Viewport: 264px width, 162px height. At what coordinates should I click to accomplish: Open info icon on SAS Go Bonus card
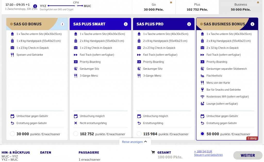tap(62, 24)
